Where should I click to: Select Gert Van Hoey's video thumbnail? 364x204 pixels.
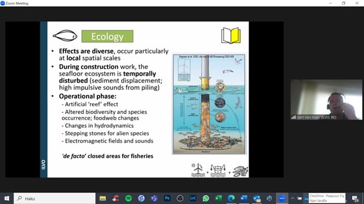click(x=326, y=99)
